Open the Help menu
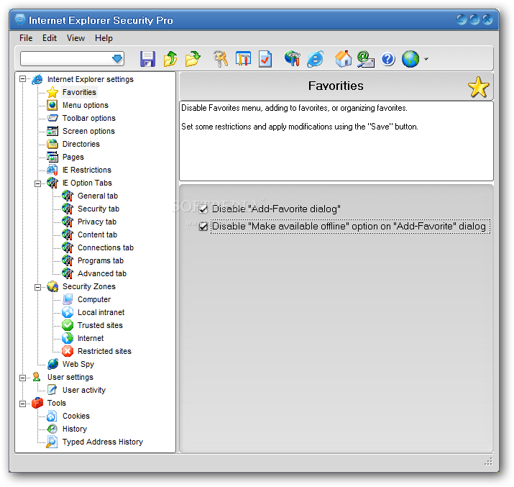Screen dimensions: 514x487 [104, 38]
